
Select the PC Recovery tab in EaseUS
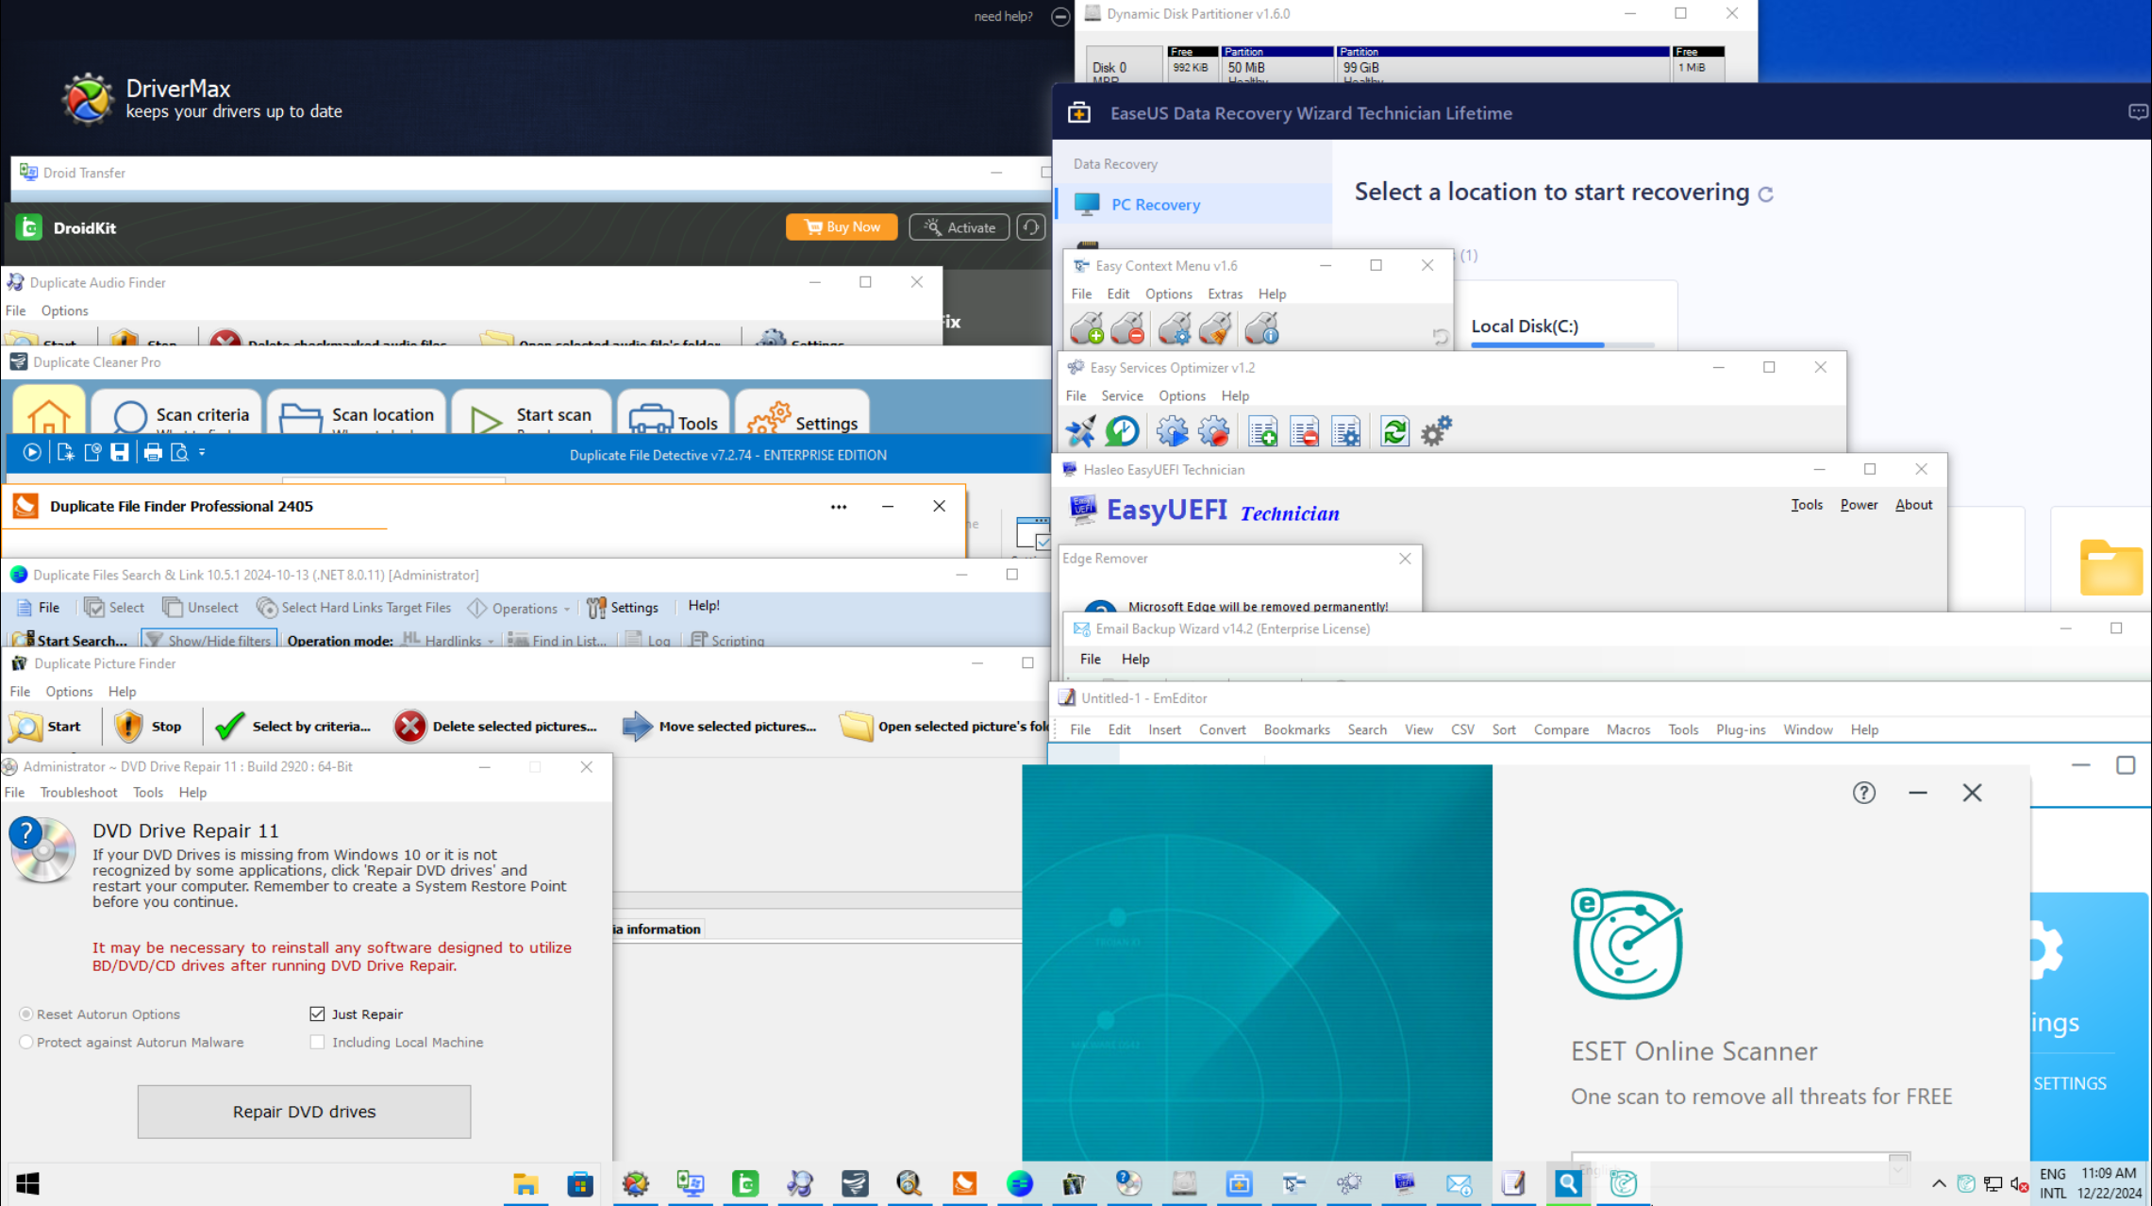tap(1193, 205)
